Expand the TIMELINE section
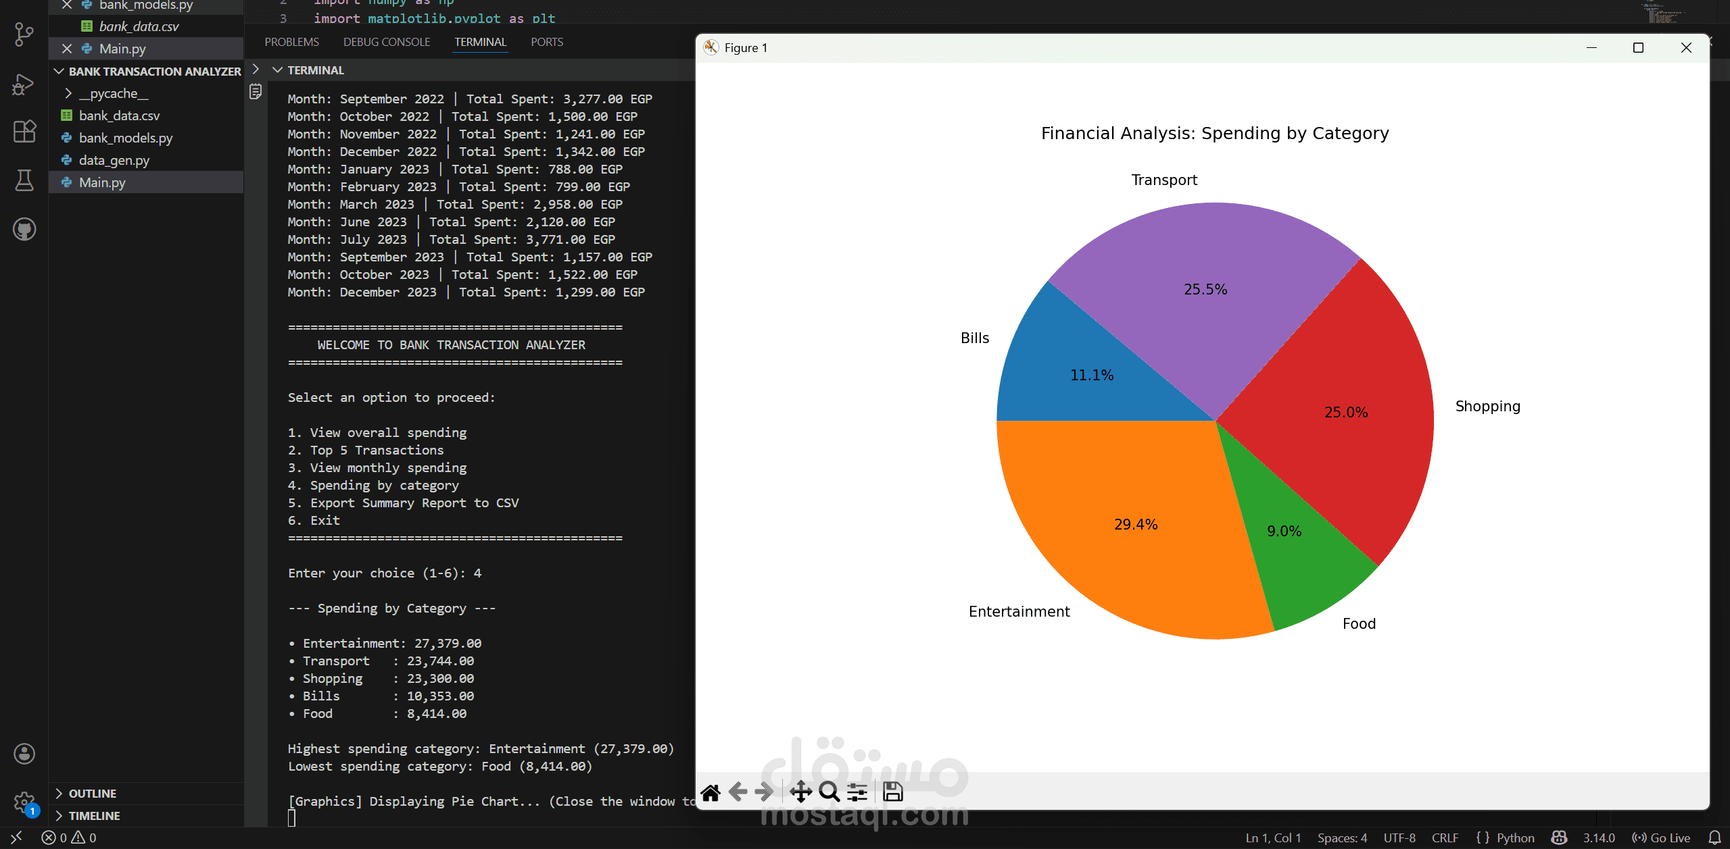This screenshot has height=849, width=1730. [94, 816]
